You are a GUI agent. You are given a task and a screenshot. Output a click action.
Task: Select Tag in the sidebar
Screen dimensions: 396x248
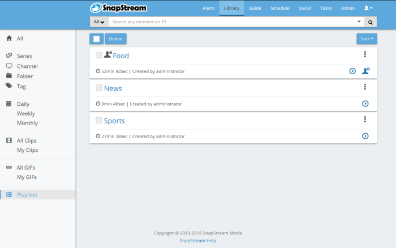pos(21,87)
